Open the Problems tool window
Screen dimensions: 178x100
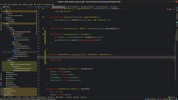pyautogui.click(x=18, y=97)
